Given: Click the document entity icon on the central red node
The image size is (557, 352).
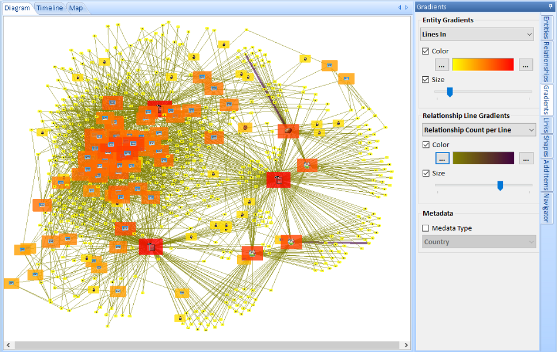Looking at the screenshot, I should [279, 181].
